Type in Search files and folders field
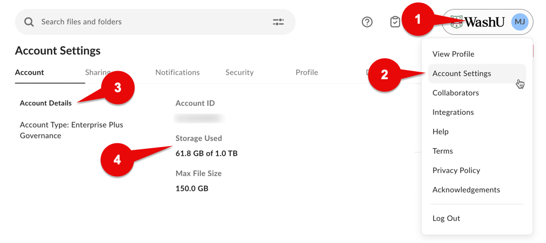 151,22
